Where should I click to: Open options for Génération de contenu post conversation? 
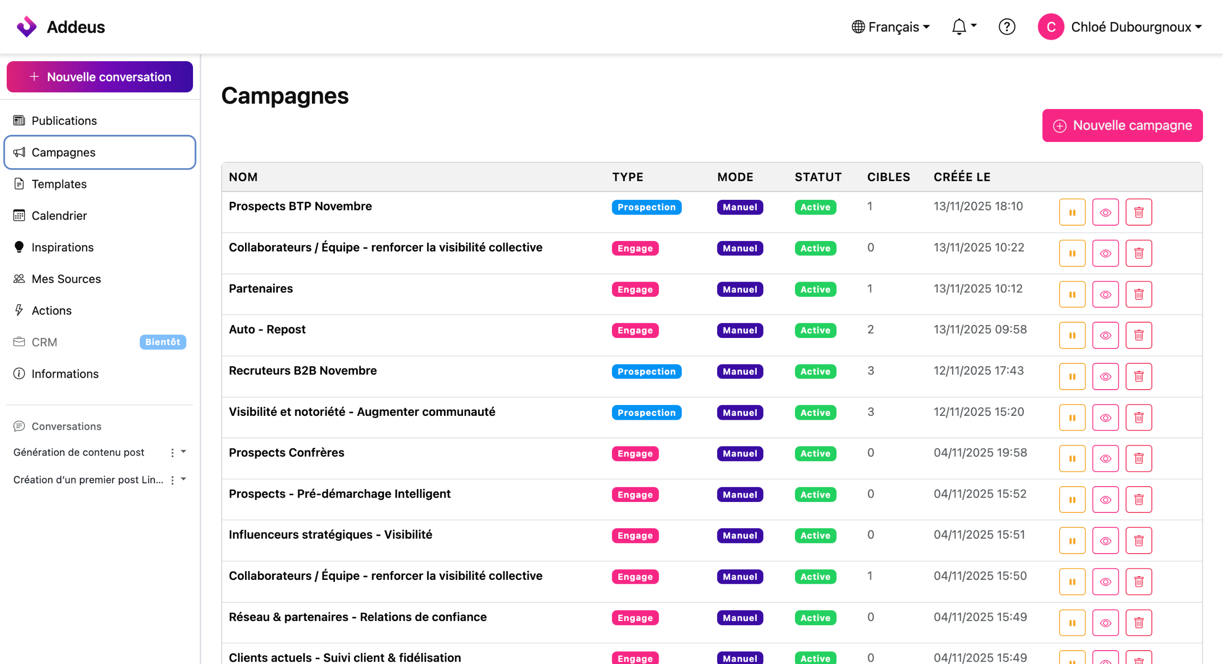(172, 453)
